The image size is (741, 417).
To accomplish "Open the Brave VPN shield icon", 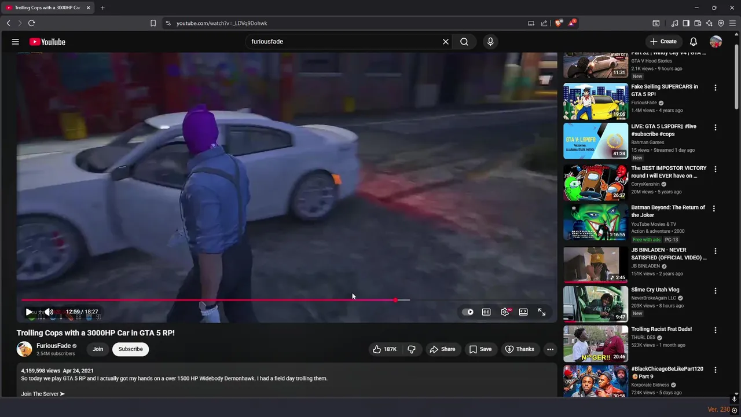I will point(721,23).
